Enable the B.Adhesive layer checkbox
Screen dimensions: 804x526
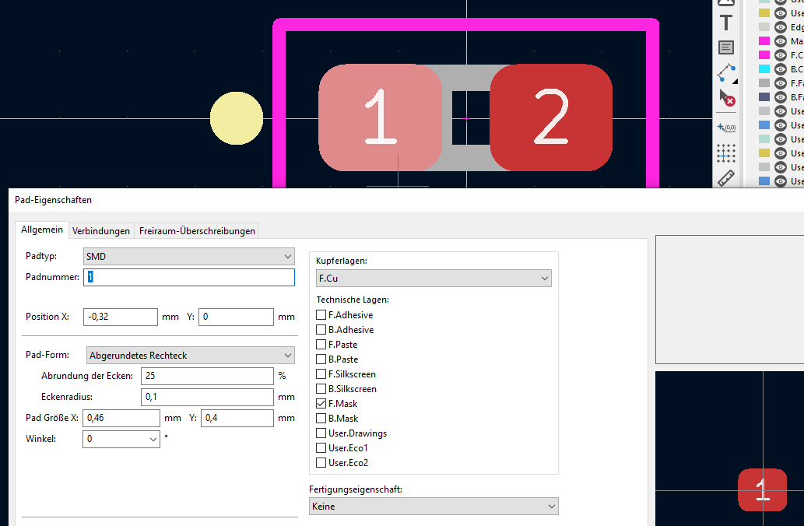[x=321, y=330]
